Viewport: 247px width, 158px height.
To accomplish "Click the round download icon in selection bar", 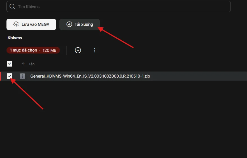I will tap(78, 50).
